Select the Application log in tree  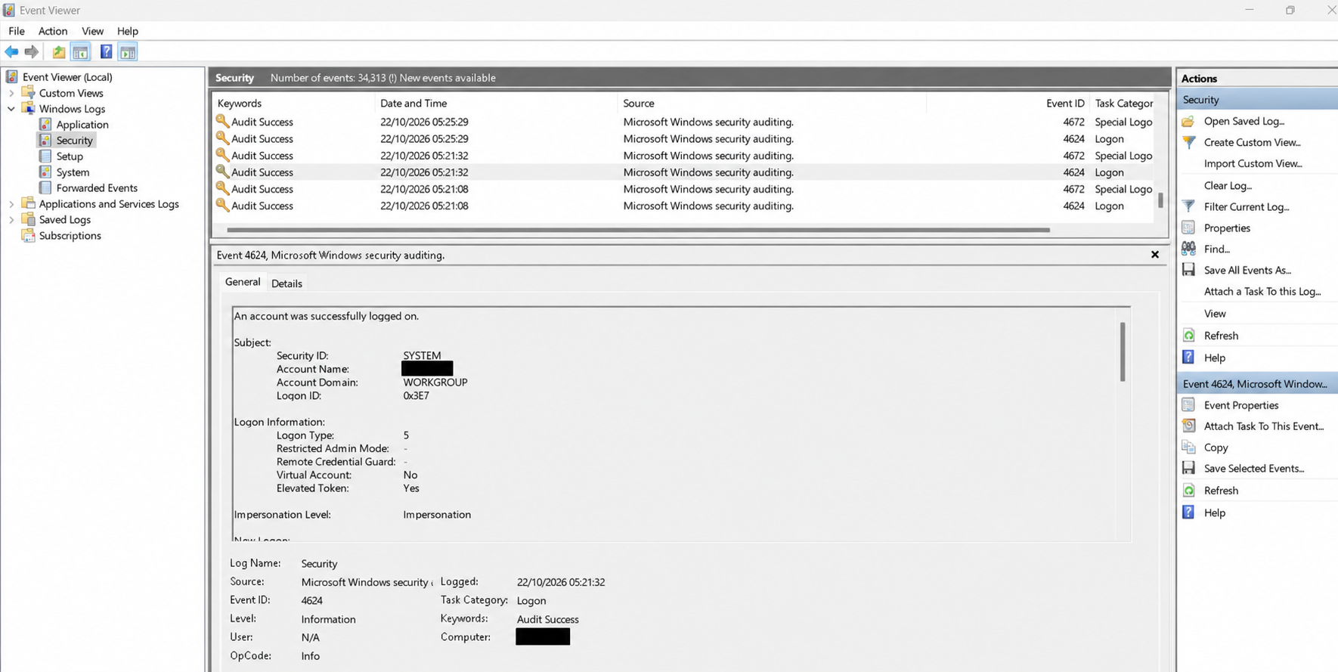point(82,125)
